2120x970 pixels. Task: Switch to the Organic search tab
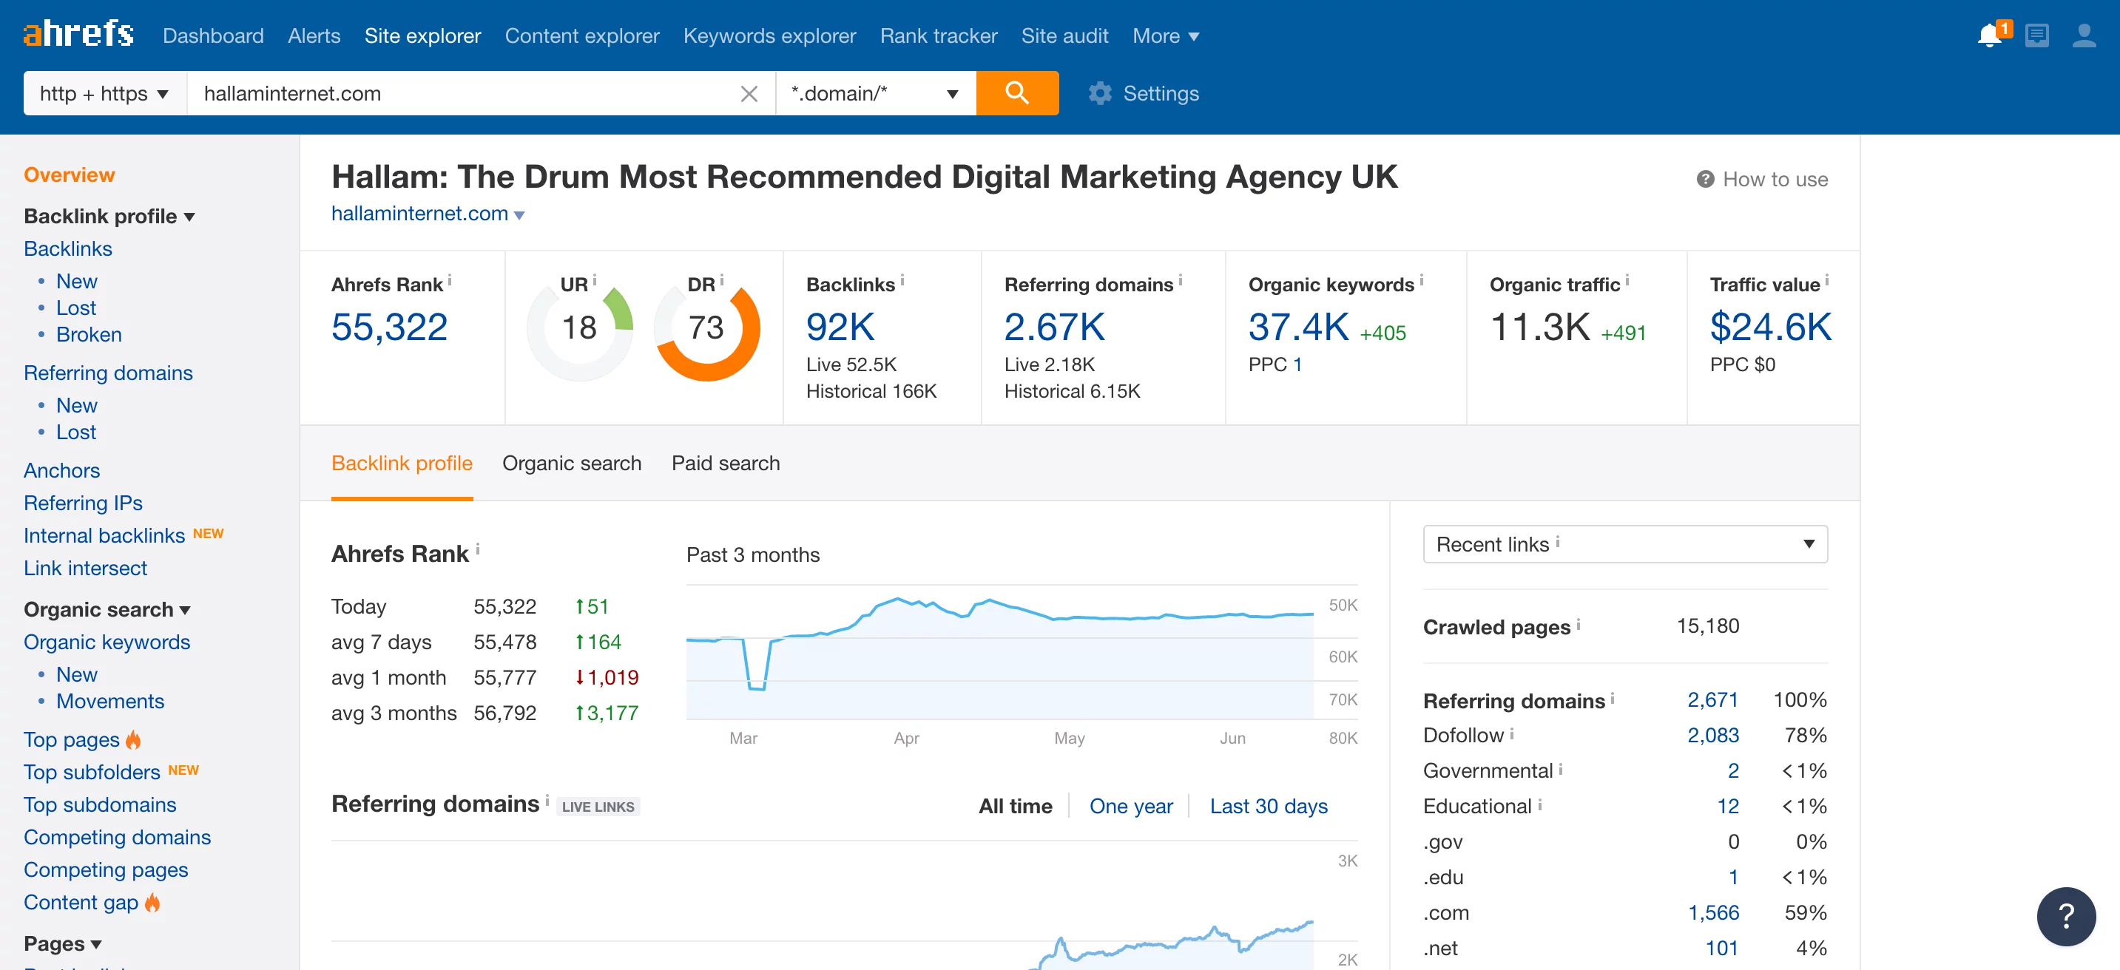(571, 464)
